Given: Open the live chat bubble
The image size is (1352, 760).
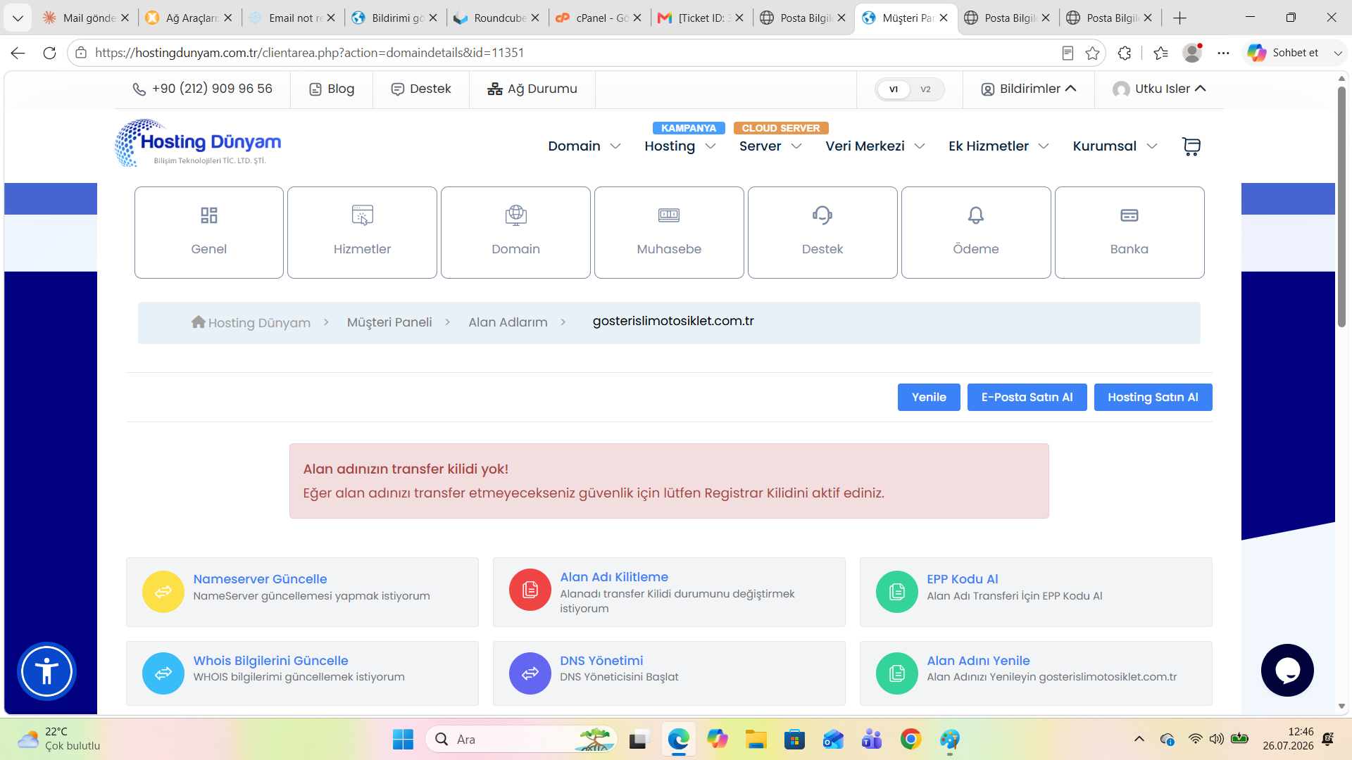Looking at the screenshot, I should 1287,670.
